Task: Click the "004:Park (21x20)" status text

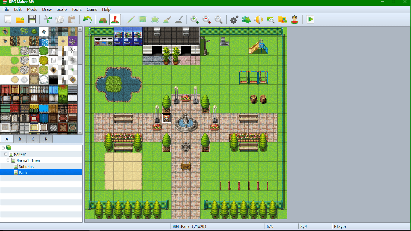Action: click(x=190, y=226)
